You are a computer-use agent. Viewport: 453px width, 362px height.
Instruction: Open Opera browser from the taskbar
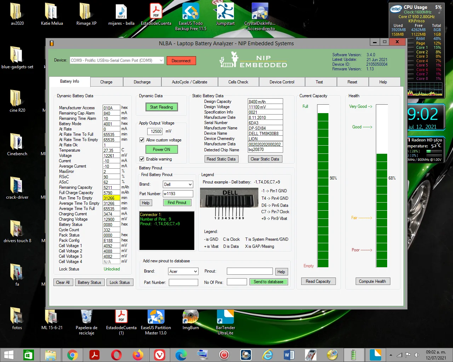tap(116, 355)
